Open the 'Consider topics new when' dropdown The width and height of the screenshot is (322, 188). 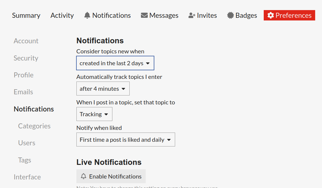click(115, 63)
